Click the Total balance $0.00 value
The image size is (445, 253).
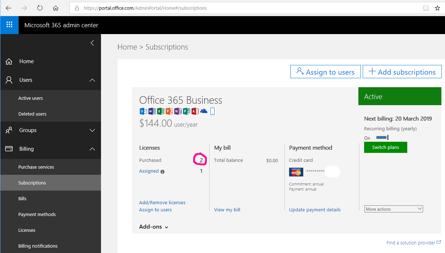[272, 160]
